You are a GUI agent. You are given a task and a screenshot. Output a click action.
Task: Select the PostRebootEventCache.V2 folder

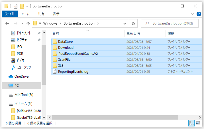click(x=127, y=54)
